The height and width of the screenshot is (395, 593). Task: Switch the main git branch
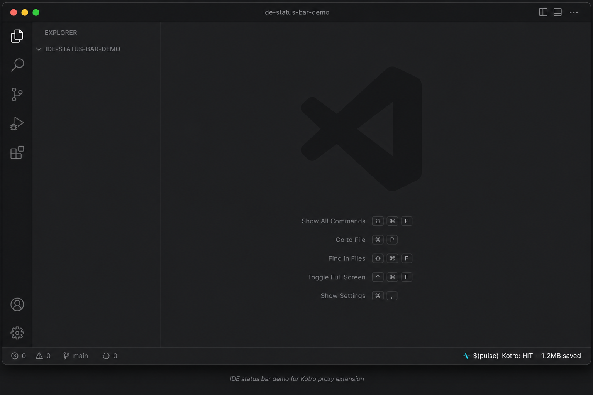[x=76, y=356]
